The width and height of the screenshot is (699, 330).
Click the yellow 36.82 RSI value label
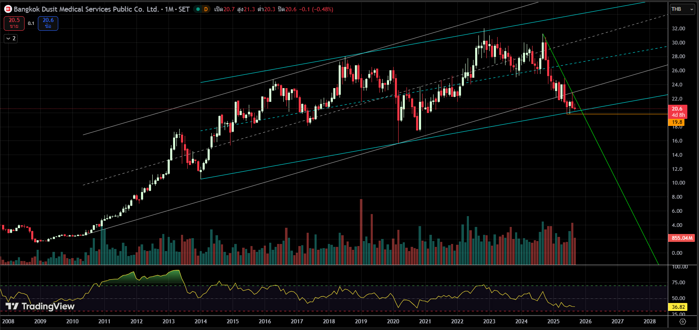(678, 307)
